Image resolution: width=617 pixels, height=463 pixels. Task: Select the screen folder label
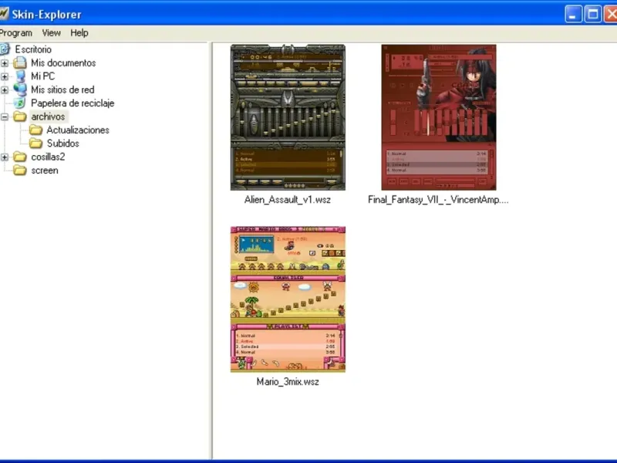pos(45,170)
